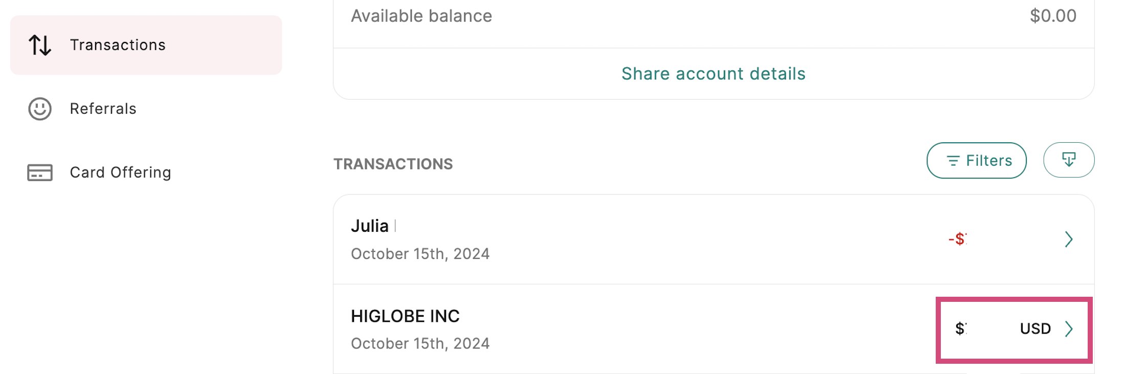Click the up-down arrows Transactions icon
Screen dimensions: 1124x374
pos(40,45)
